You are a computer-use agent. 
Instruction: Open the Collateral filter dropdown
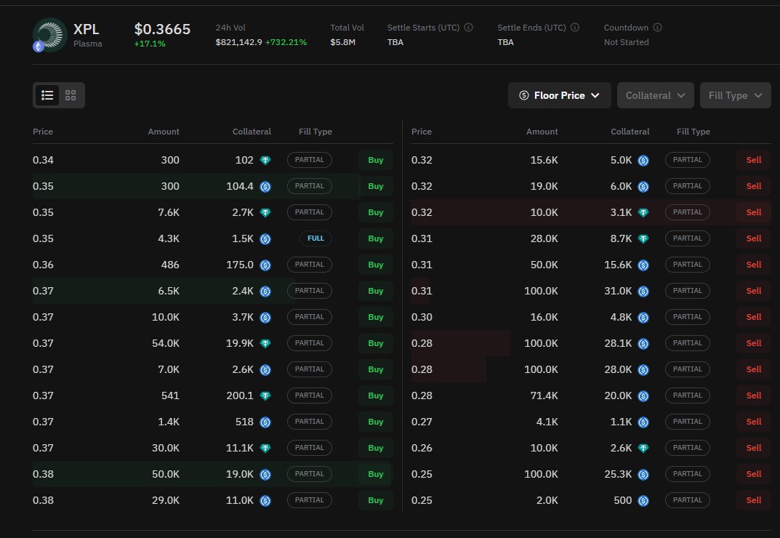point(655,95)
